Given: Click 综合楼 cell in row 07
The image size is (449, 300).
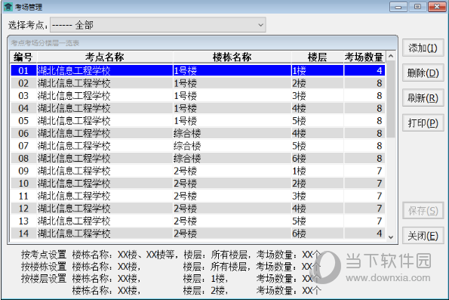Looking at the screenshot, I should pos(232,146).
